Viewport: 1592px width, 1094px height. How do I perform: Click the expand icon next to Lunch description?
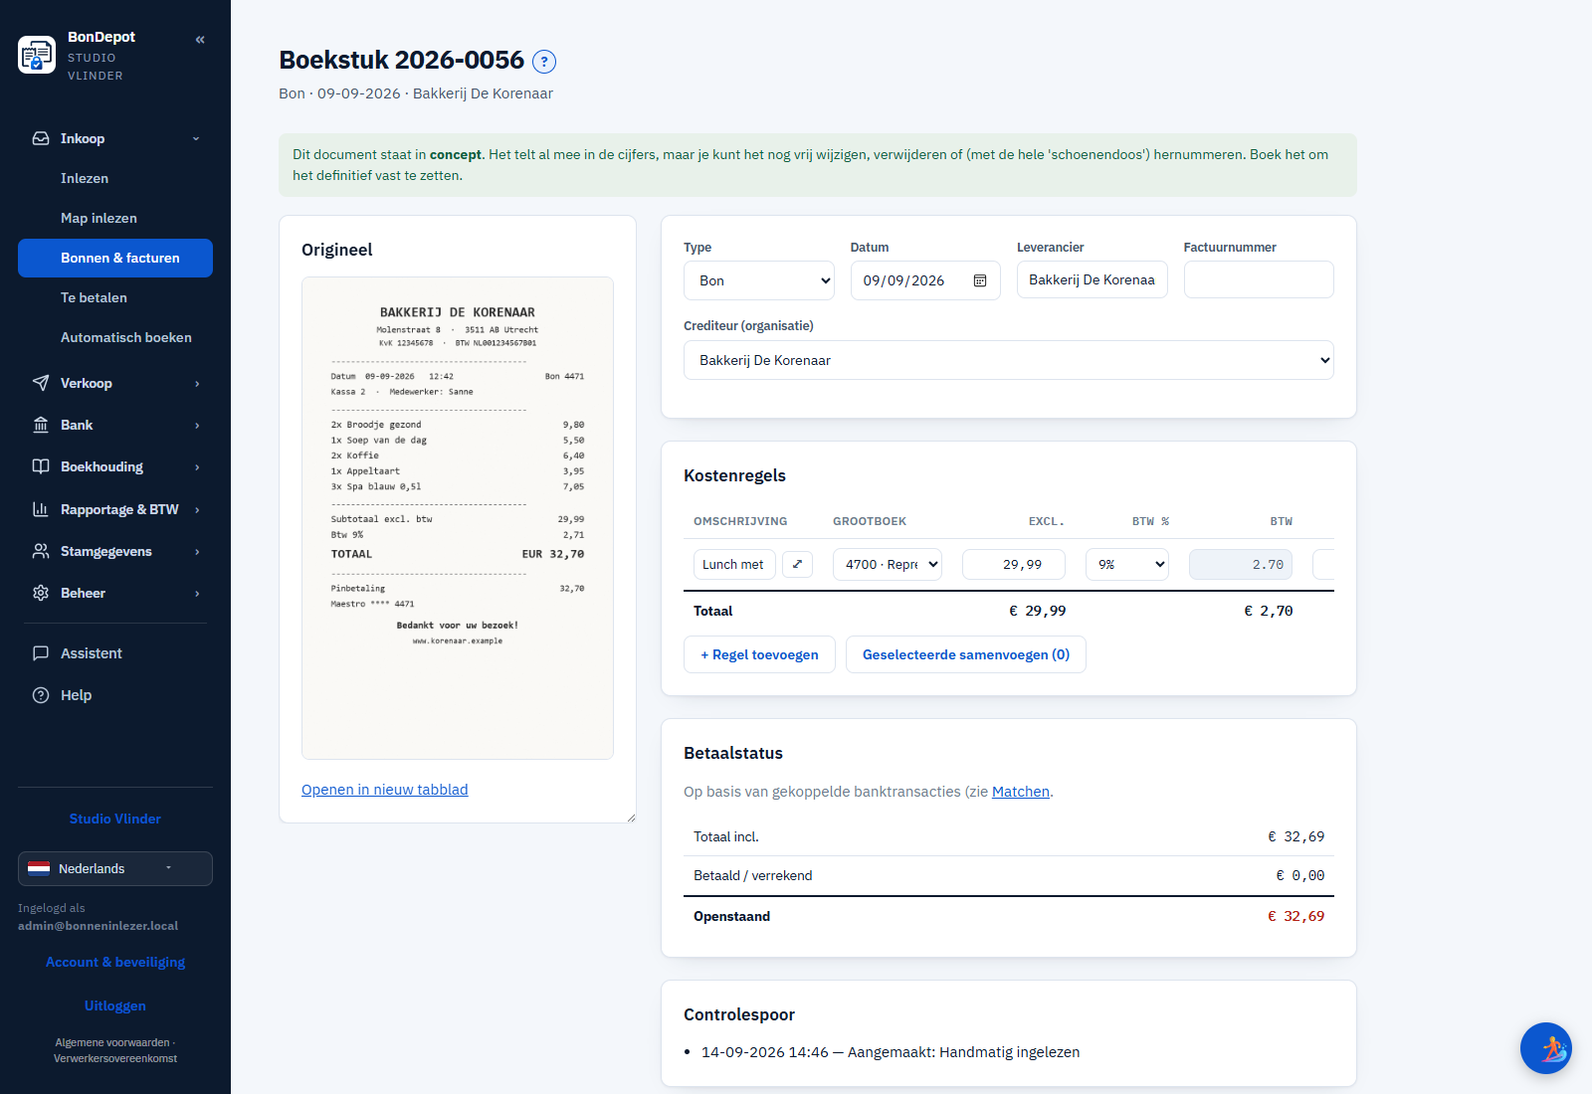point(797,564)
